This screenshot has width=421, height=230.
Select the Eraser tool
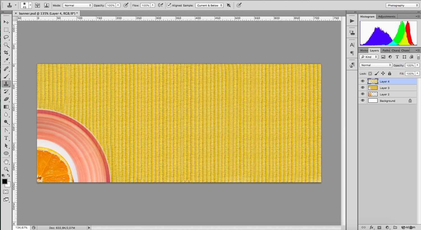(x=6, y=99)
